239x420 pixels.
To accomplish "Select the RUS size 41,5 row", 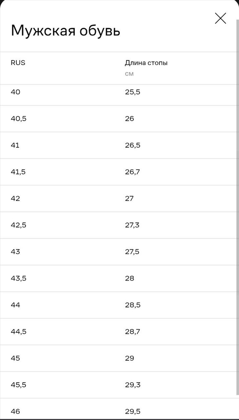I will [118, 172].
